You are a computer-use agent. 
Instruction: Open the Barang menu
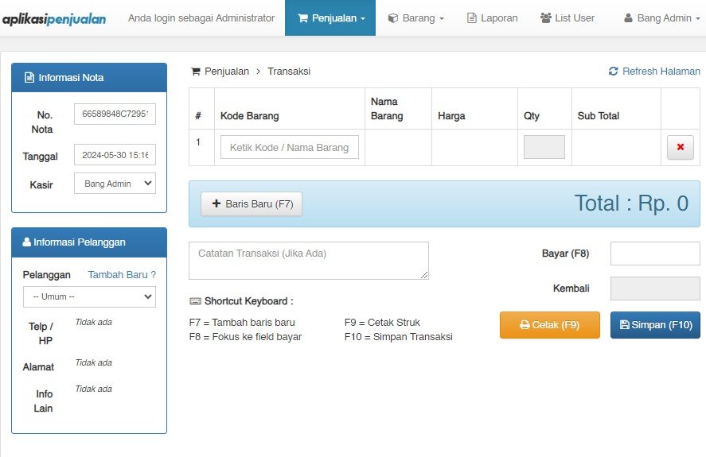click(x=416, y=18)
